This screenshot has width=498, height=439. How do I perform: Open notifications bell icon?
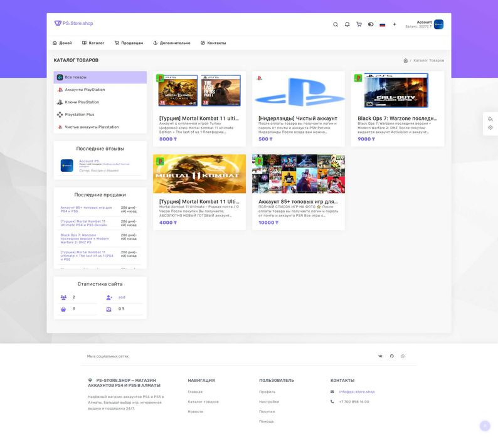click(x=347, y=24)
